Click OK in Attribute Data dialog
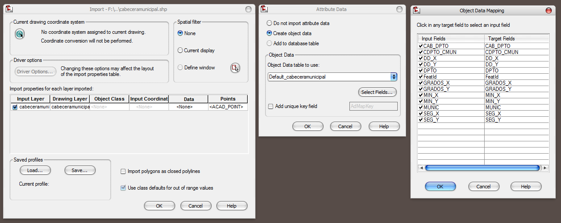The image size is (561, 223). (x=308, y=126)
